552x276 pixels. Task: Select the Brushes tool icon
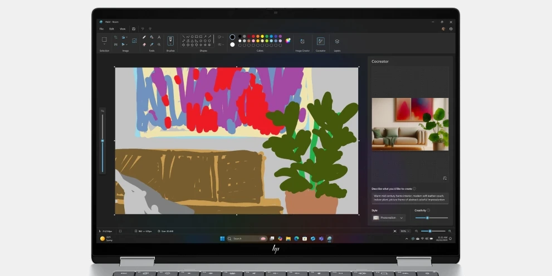(170, 39)
